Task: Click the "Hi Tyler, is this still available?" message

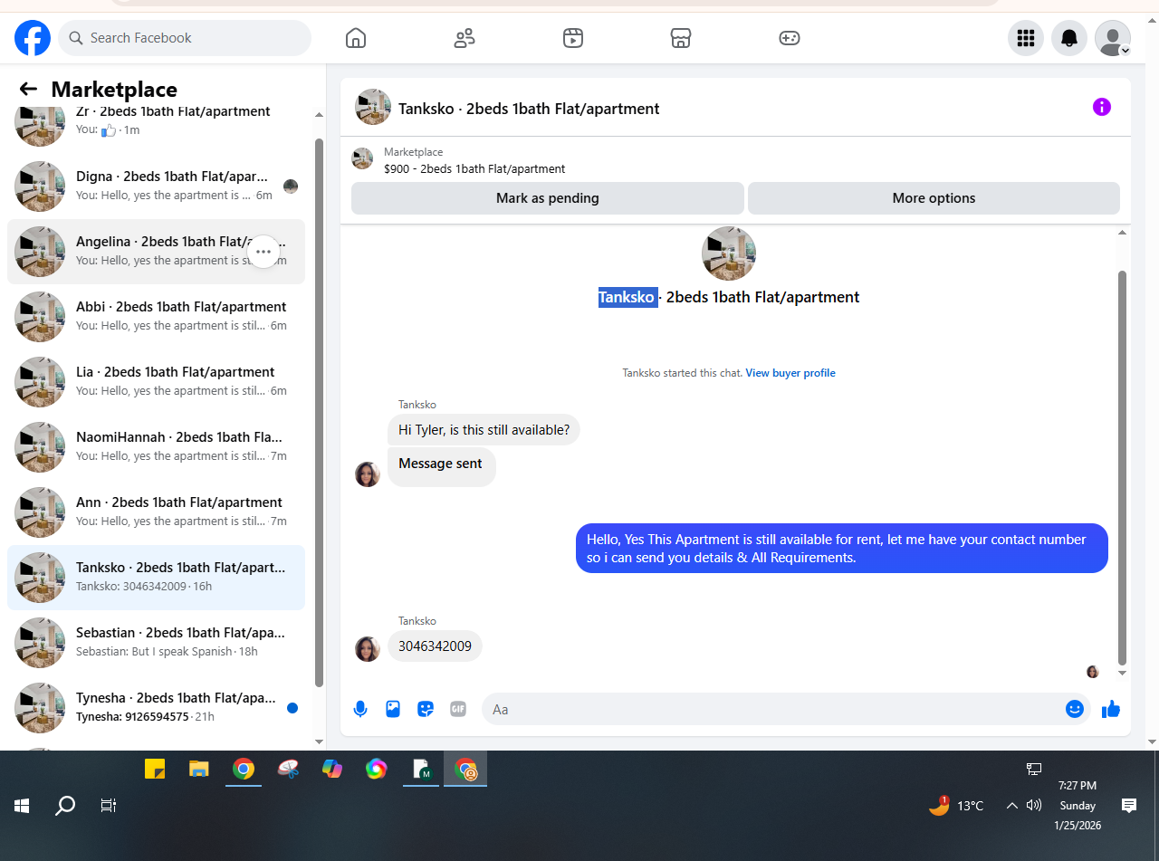Action: (x=484, y=430)
